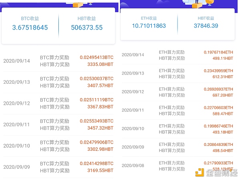Screen dimensions: 240x179
Task: Click BTC算力奖励 label in the 2020/09/14 row
Action: tap(55, 57)
